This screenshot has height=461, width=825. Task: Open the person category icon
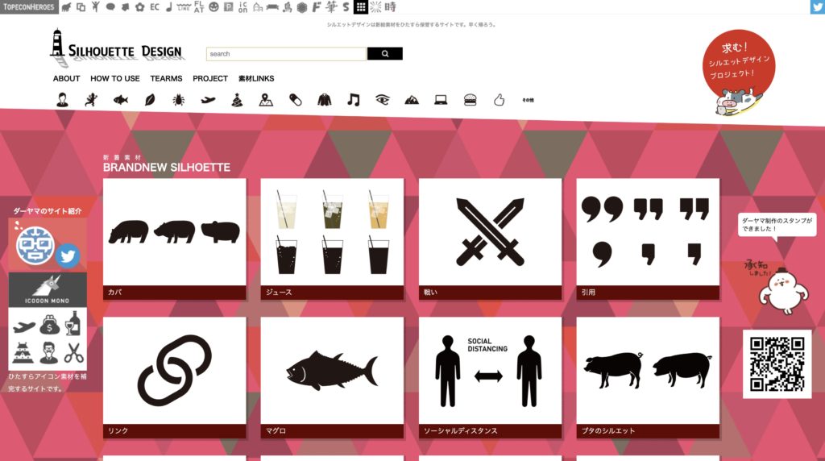(63, 99)
